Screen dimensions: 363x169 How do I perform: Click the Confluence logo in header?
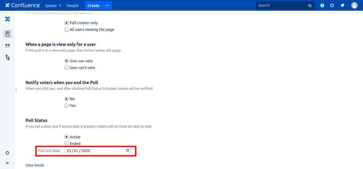point(23,5)
